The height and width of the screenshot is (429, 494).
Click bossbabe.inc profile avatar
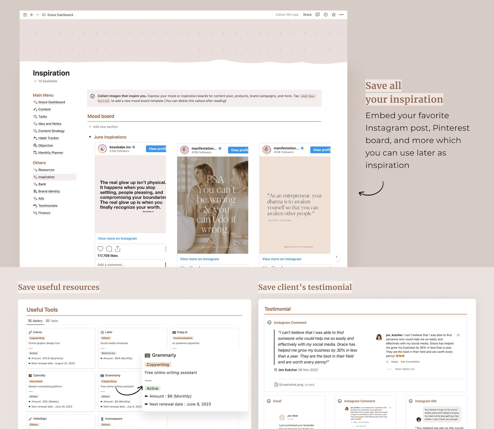coord(102,149)
